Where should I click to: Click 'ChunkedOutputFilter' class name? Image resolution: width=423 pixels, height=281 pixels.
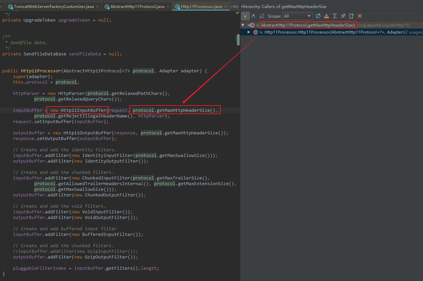[110, 195]
